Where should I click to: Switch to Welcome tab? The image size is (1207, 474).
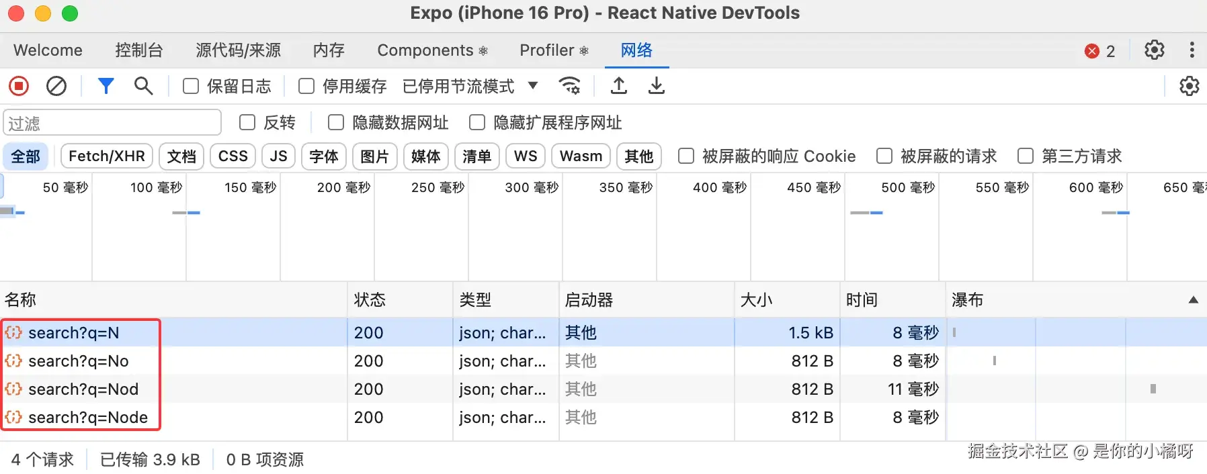coord(48,50)
